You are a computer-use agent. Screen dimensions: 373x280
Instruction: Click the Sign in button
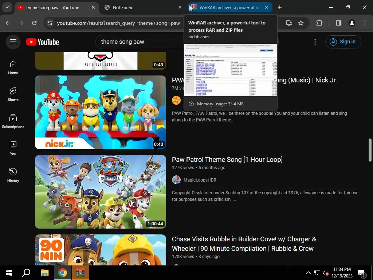pos(343,42)
